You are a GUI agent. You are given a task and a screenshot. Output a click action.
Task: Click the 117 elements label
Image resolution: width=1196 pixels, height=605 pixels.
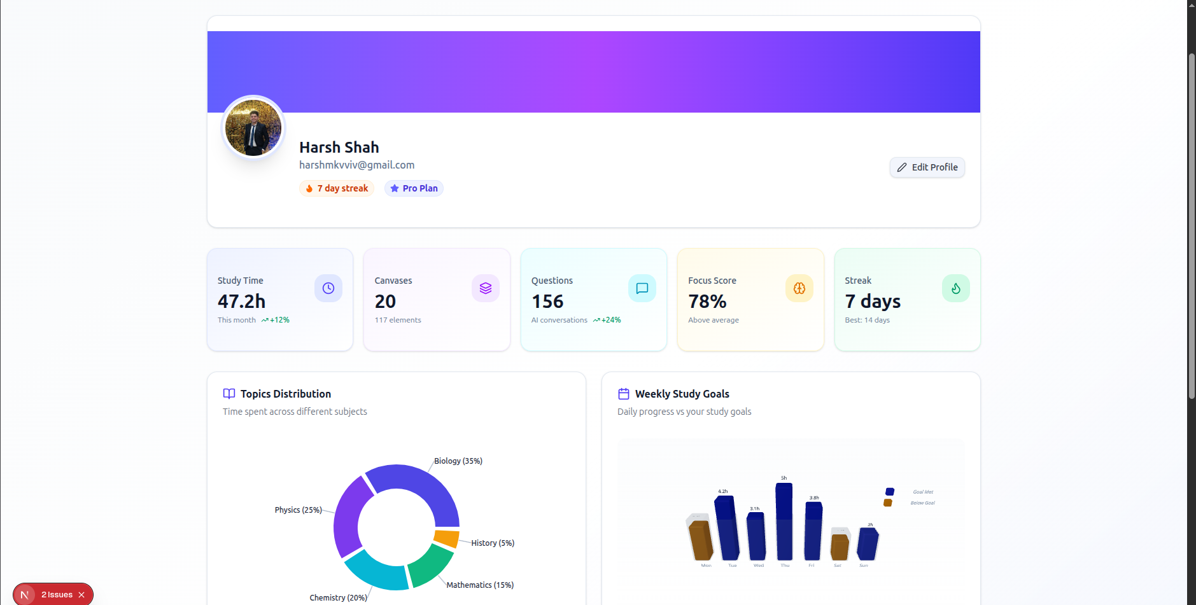pyautogui.click(x=398, y=320)
